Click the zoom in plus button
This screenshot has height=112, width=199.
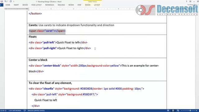[197, 111]
